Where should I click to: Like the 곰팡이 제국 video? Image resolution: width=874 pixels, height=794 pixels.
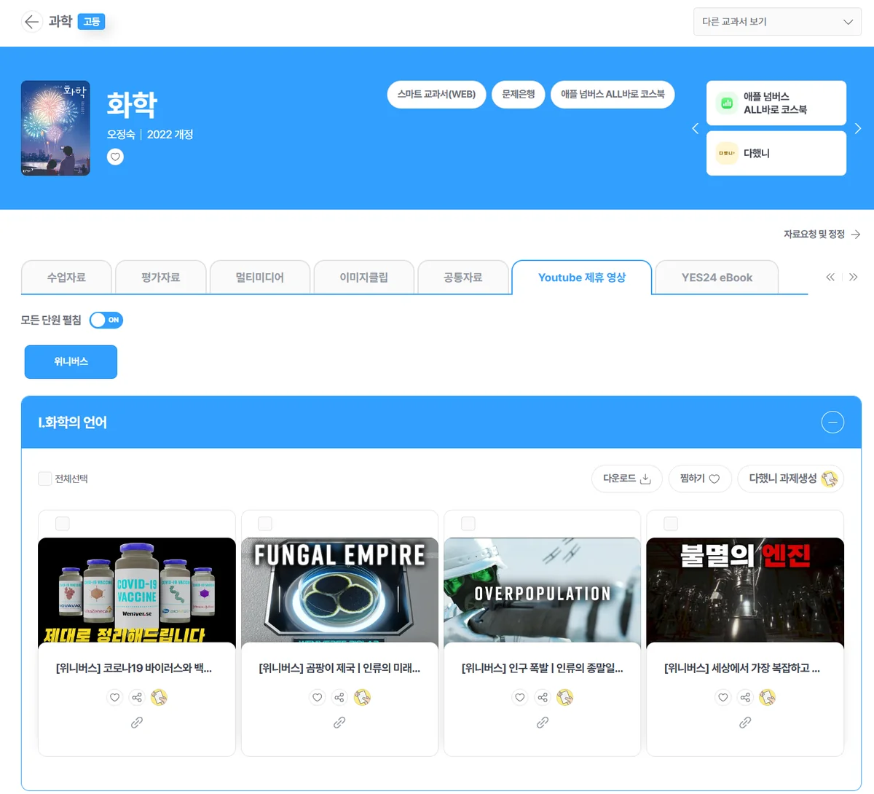pos(318,697)
